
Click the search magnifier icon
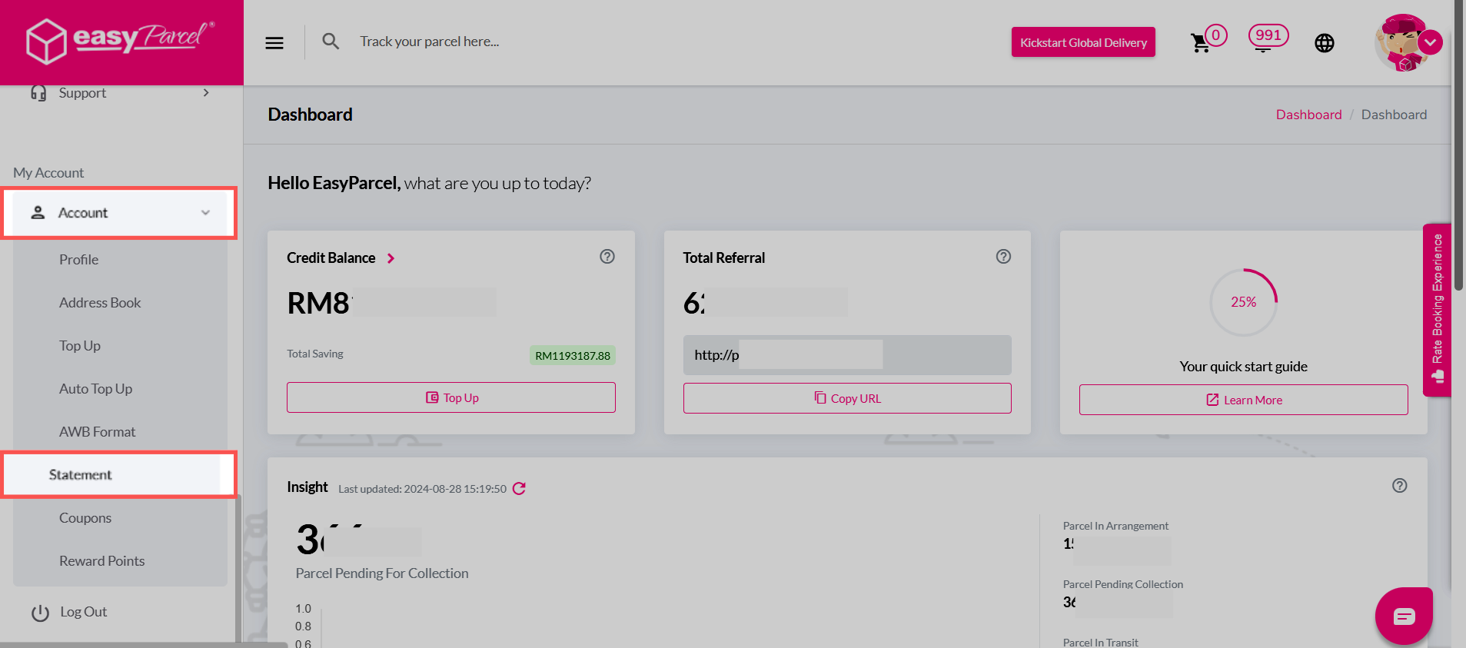[x=331, y=42]
